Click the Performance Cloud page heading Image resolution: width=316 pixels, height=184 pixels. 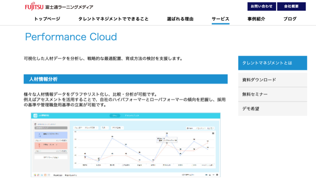[71, 37]
